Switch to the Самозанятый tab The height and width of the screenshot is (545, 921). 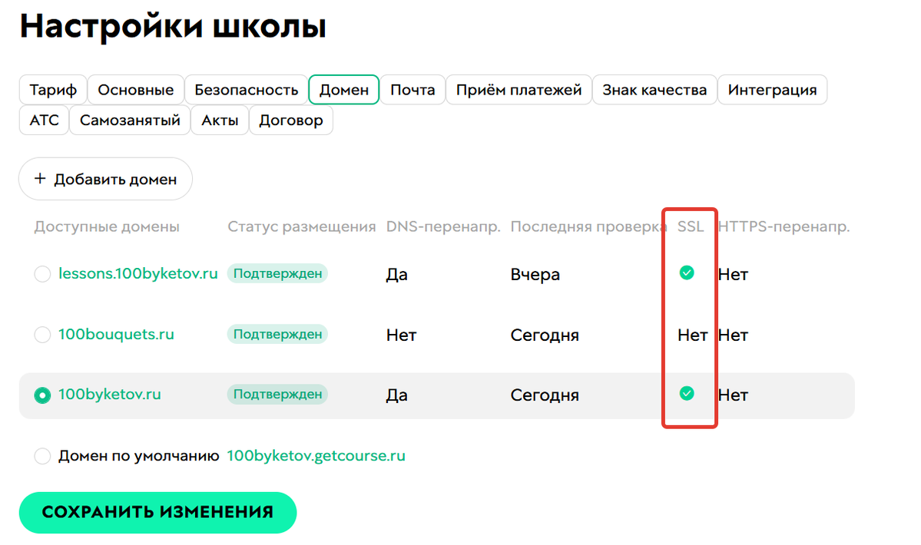[130, 121]
